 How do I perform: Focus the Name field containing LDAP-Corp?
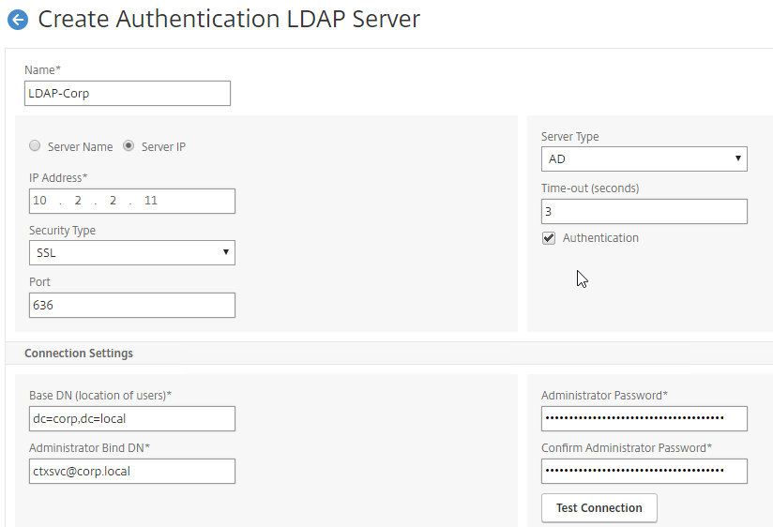128,93
